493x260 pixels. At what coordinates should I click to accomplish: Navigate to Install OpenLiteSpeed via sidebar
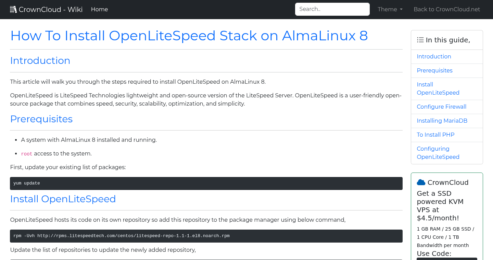tap(438, 88)
